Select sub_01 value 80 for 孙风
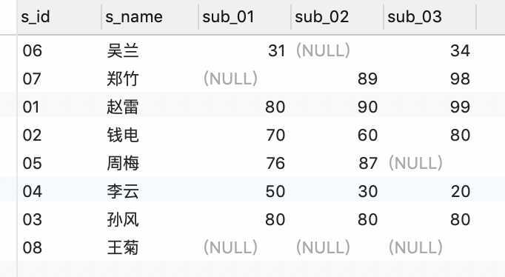 pyautogui.click(x=275, y=219)
